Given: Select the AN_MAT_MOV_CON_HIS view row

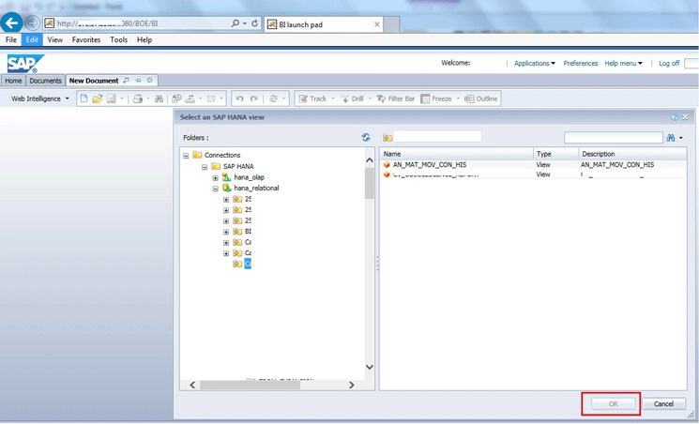Looking at the screenshot, I should 533,164.
